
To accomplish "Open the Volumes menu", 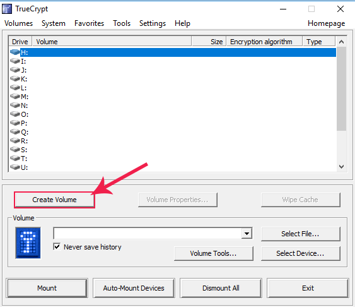I will coord(18,23).
